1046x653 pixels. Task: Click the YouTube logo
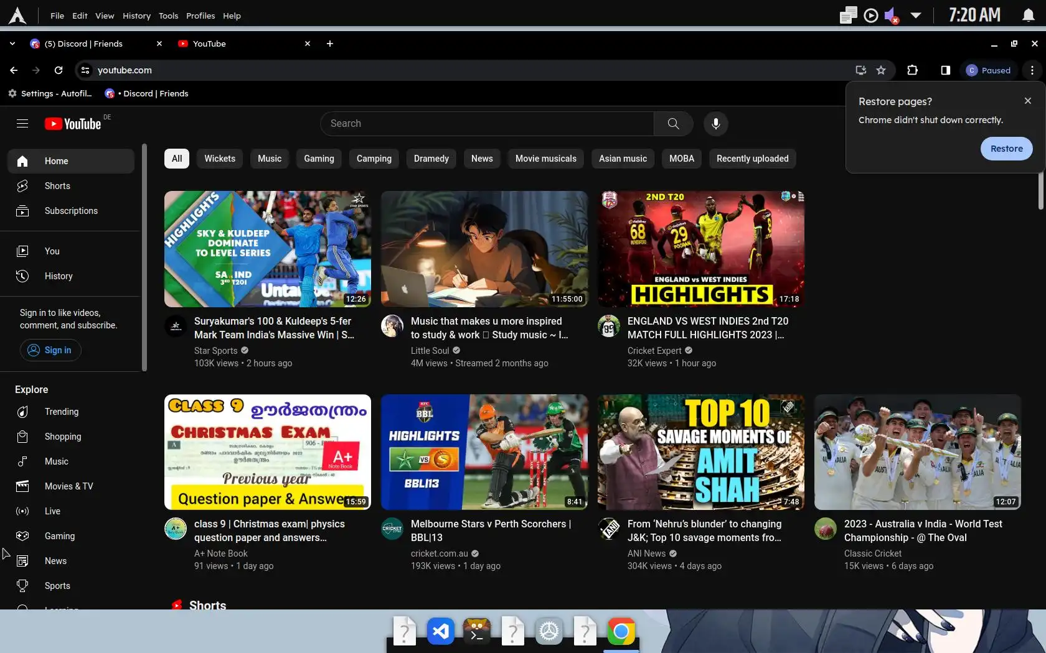click(73, 124)
